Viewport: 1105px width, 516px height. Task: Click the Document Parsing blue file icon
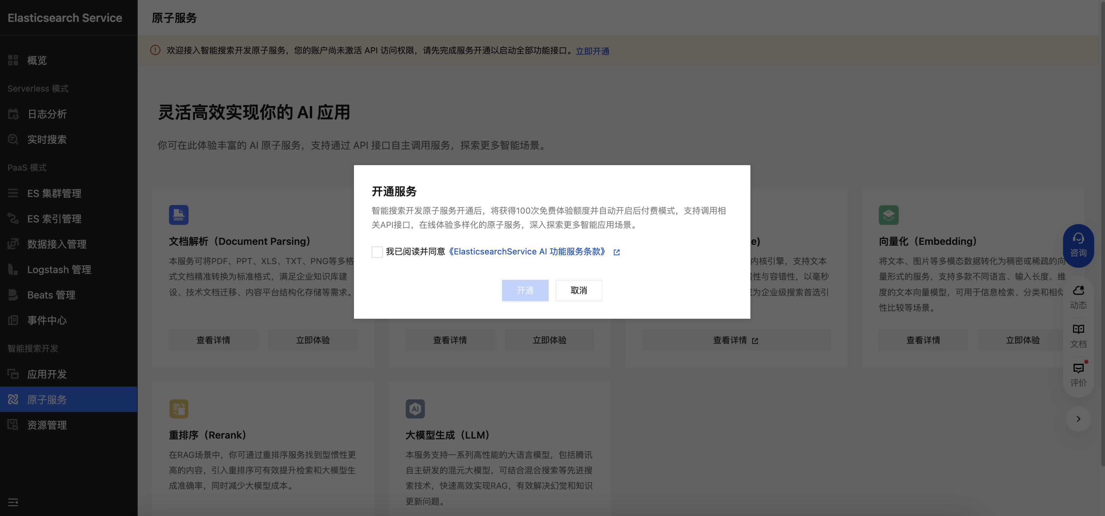pyautogui.click(x=179, y=215)
